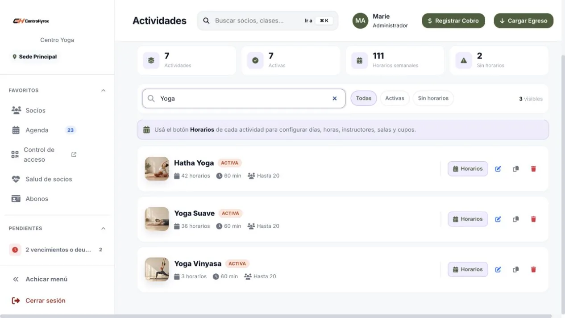Screen dimensions: 565x318
Task: Open Horarios for Hatha Yoga
Action: (468, 169)
